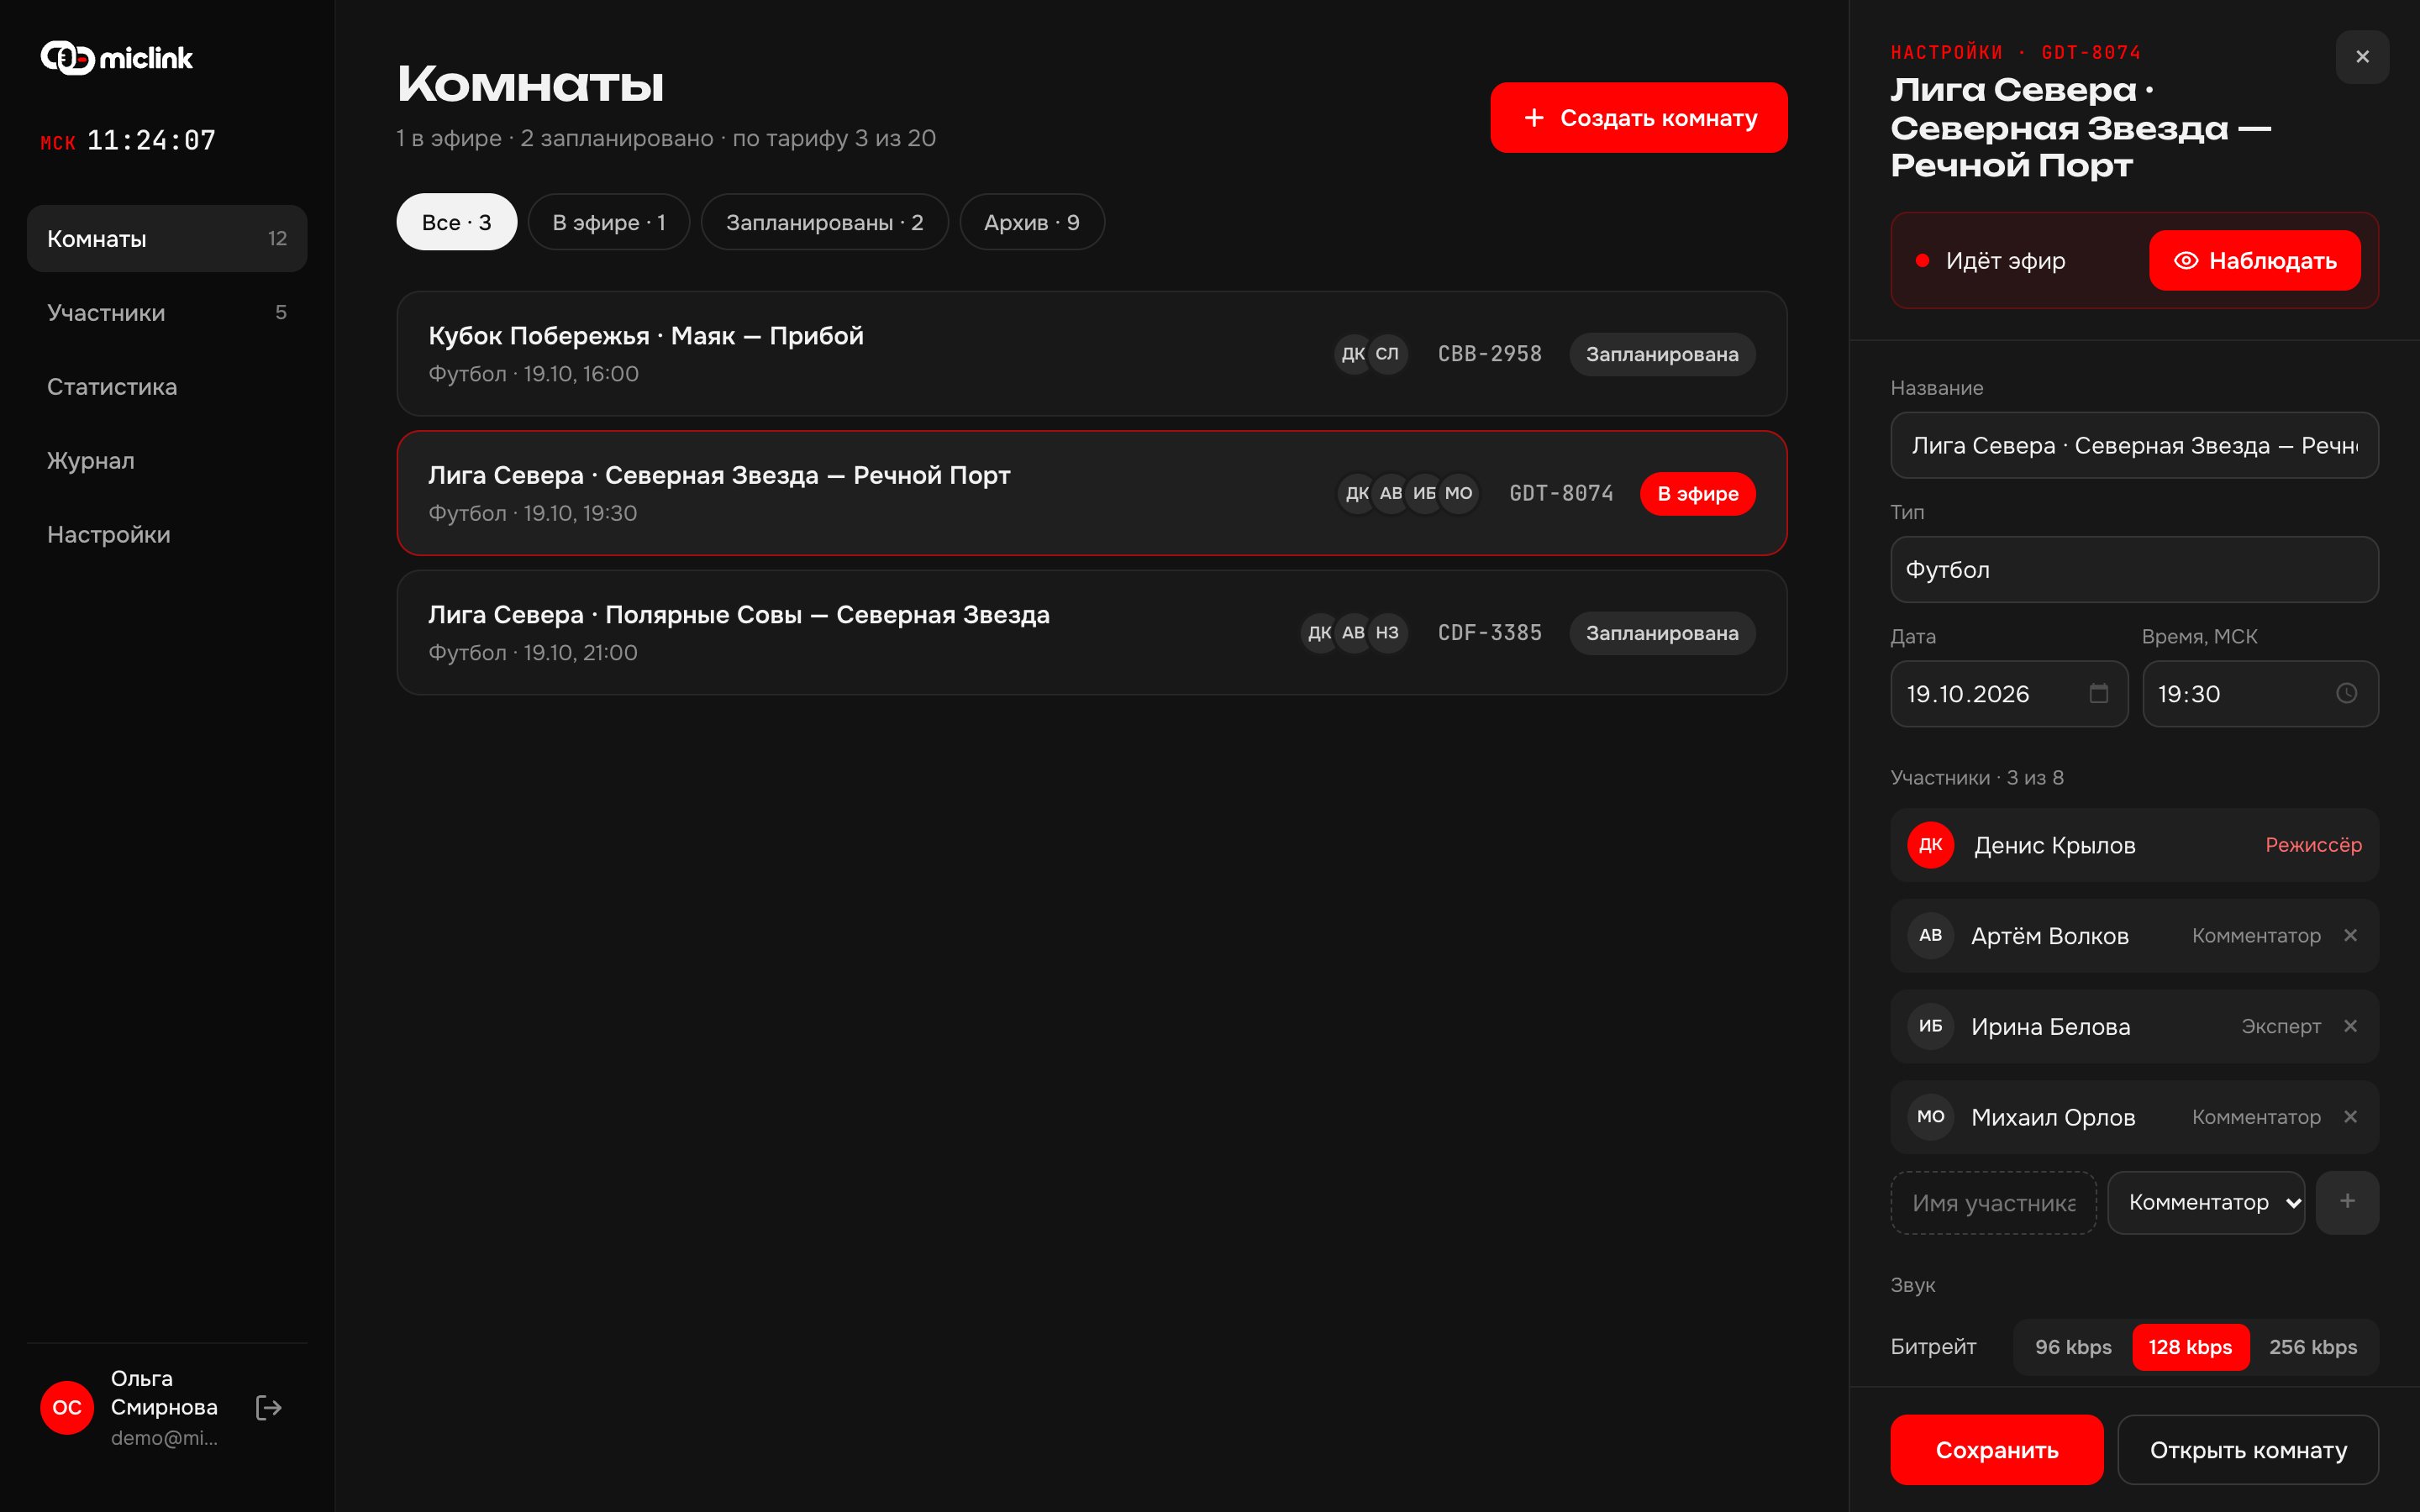Select the 128 kbps bitrate
Viewport: 2420px width, 1512px height.
click(2190, 1347)
